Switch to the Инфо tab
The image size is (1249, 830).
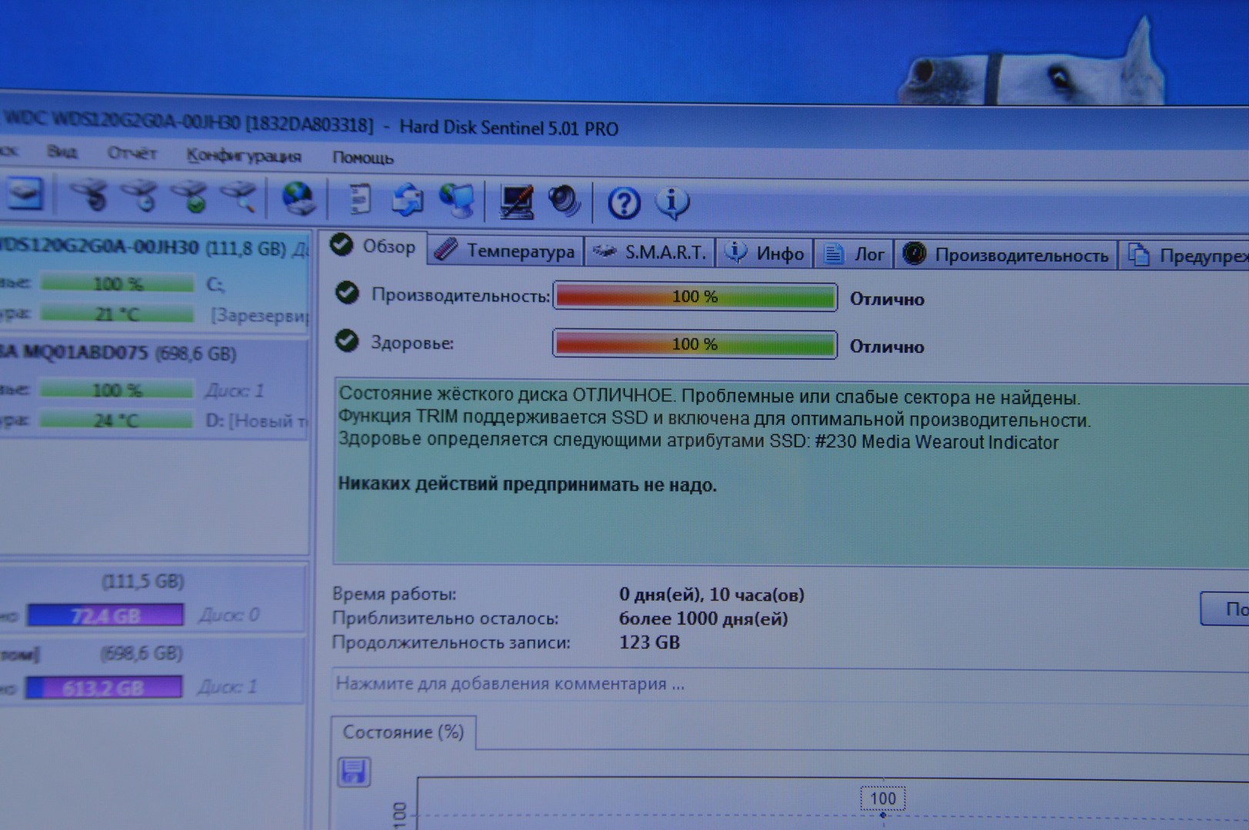(765, 253)
